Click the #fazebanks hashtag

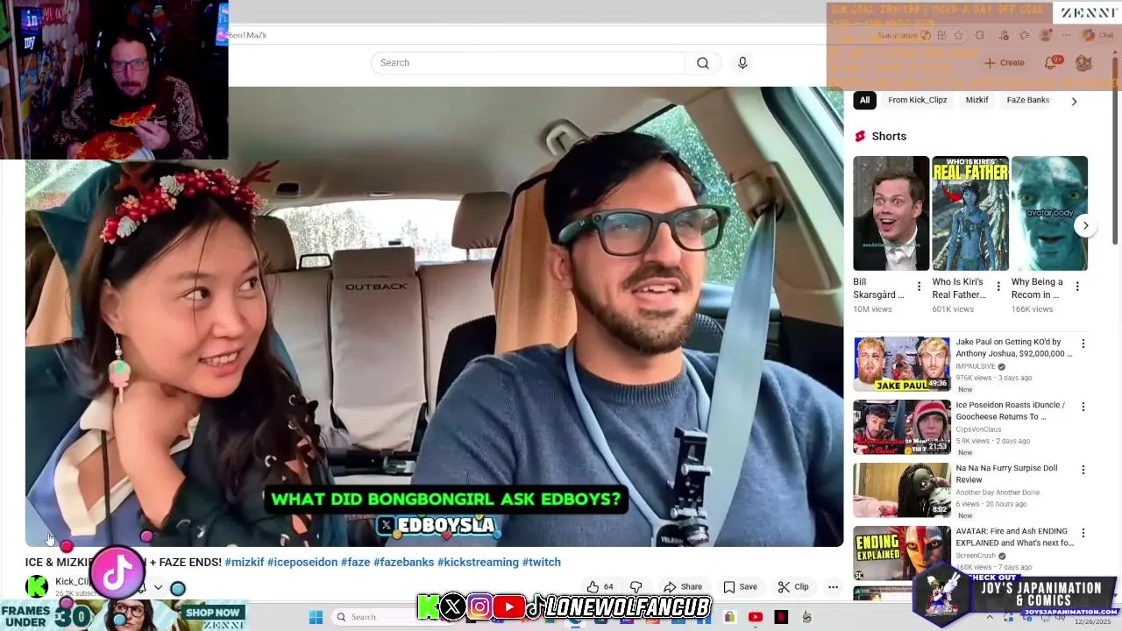[404, 563]
